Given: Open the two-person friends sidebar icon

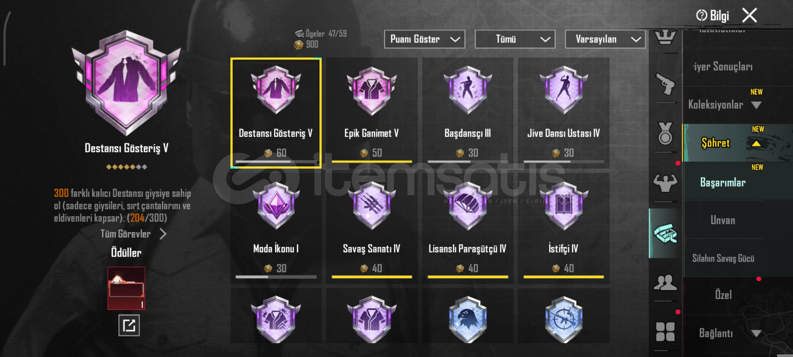Looking at the screenshot, I should tap(665, 283).
